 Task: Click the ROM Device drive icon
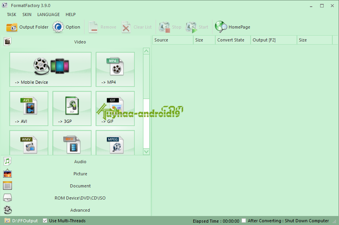click(7, 198)
